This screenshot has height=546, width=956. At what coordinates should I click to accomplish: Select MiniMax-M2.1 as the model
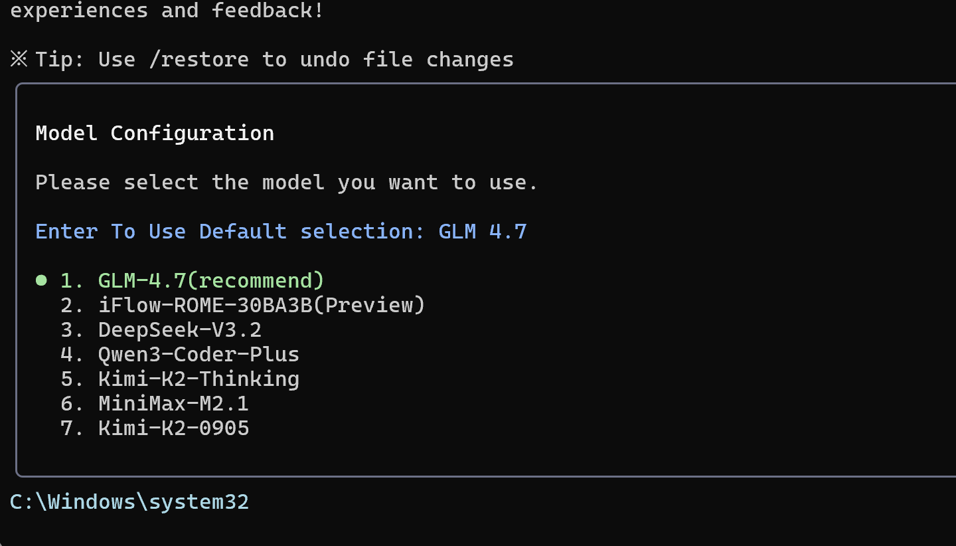173,403
